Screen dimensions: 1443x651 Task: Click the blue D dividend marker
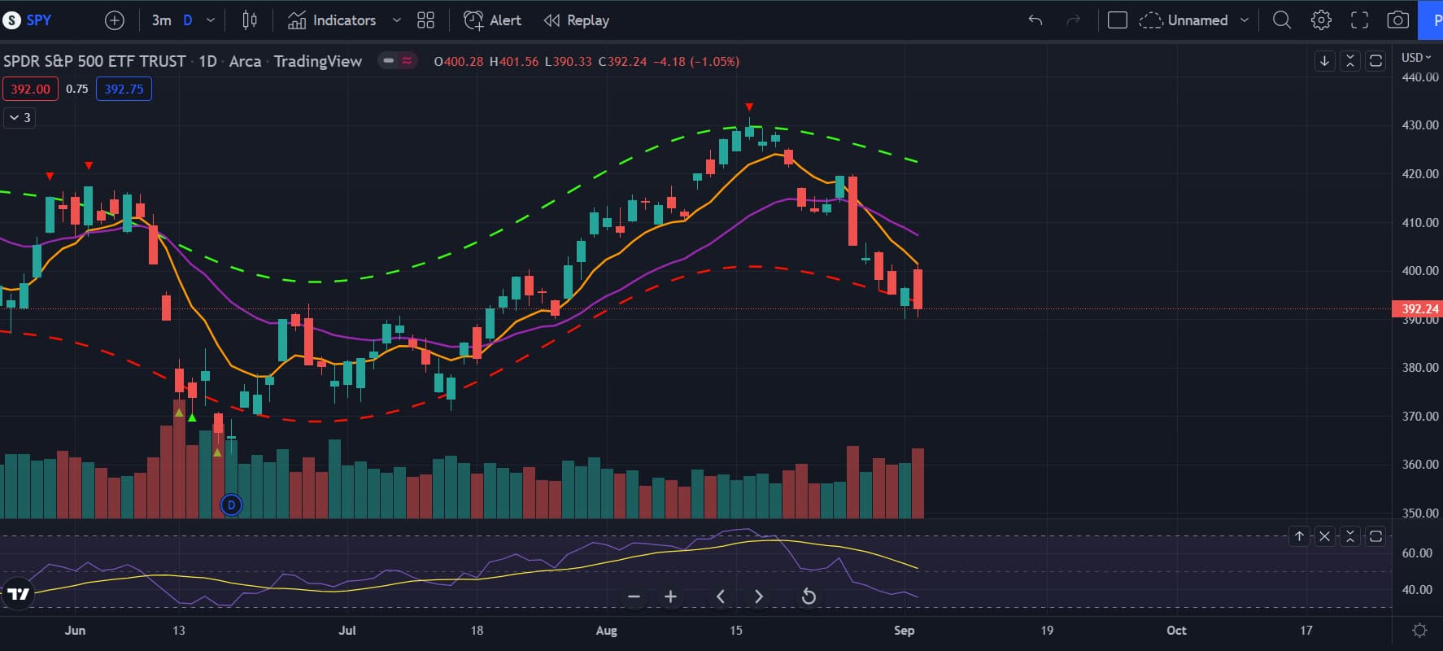(232, 505)
